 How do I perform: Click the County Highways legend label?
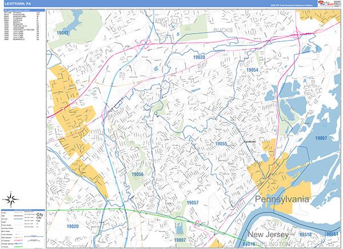(7, 234)
